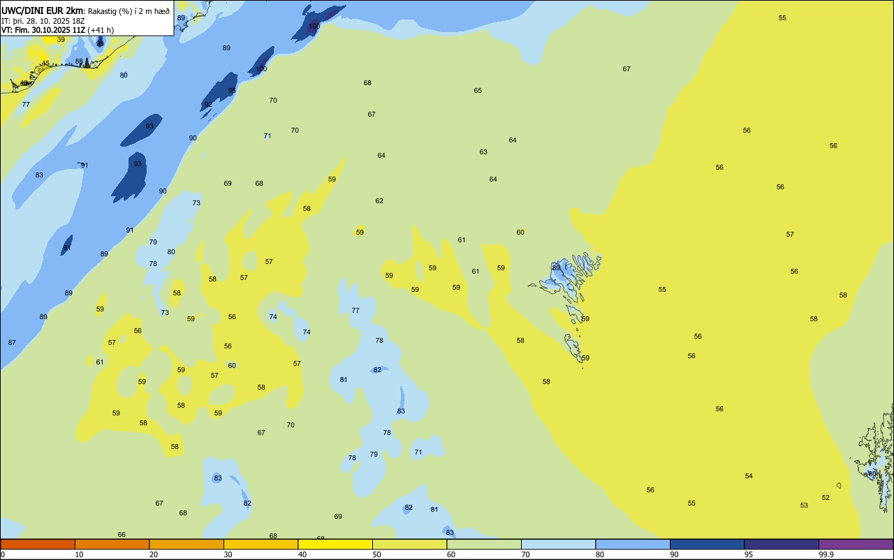Click the humidity value '39' on the map

(x=61, y=40)
